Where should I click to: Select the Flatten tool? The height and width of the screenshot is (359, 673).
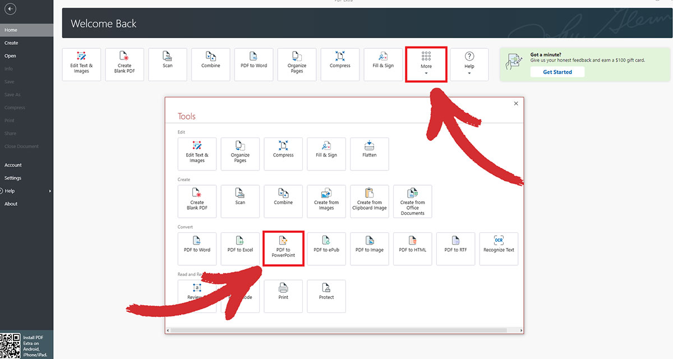369,154
